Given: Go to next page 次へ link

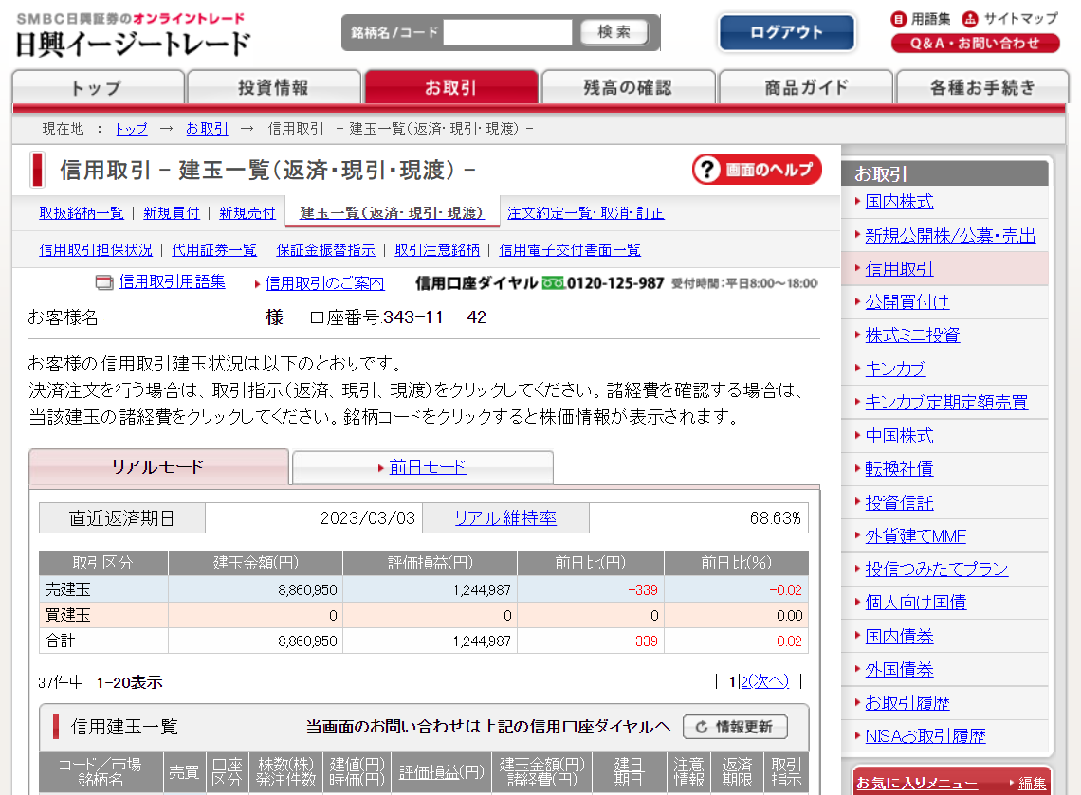Looking at the screenshot, I should click(768, 681).
